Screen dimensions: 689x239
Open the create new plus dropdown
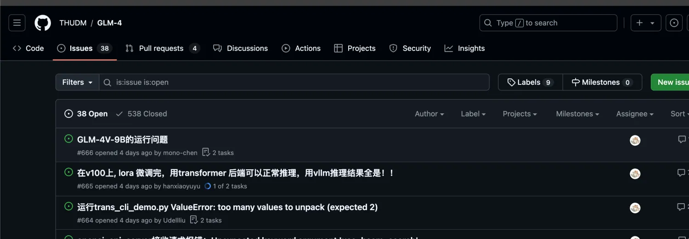point(645,23)
